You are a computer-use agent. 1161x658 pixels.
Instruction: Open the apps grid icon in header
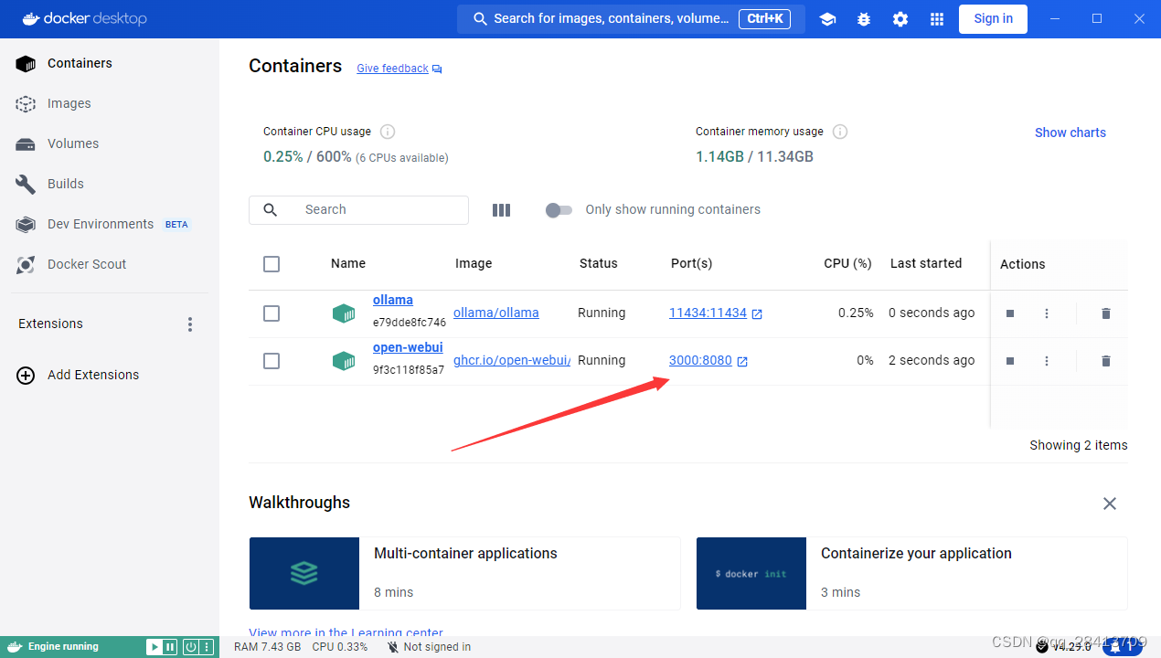[937, 19]
